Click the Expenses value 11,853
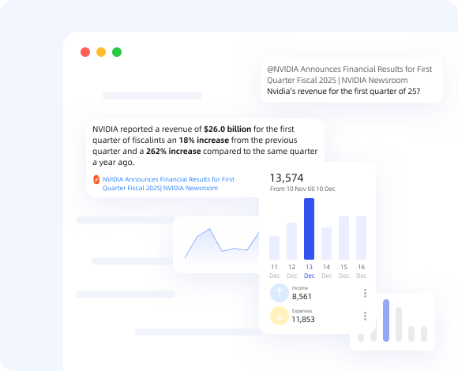This screenshot has width=458, height=371. tap(303, 320)
